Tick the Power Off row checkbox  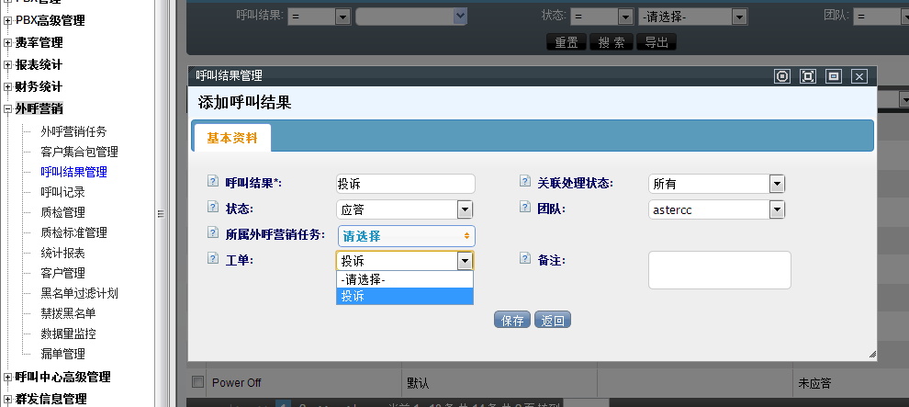[x=196, y=381]
